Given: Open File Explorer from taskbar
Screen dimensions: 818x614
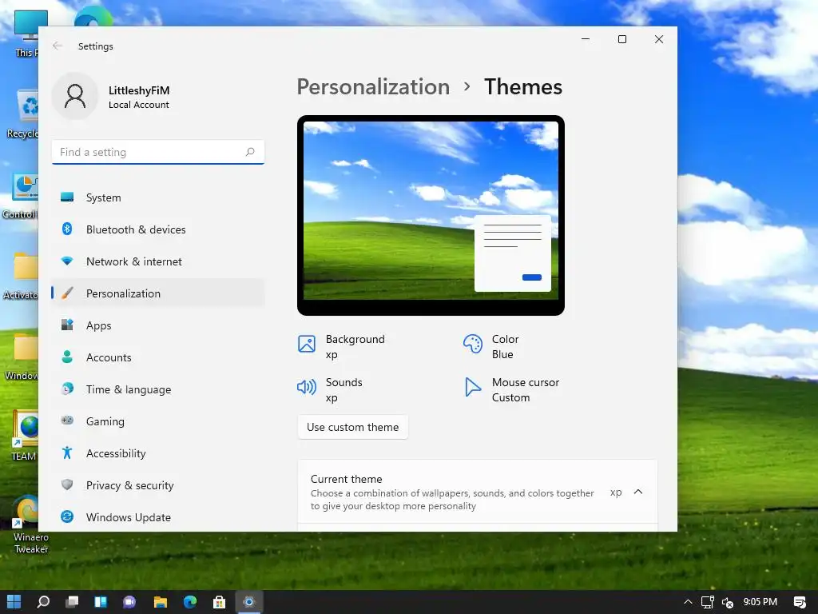Looking at the screenshot, I should [x=160, y=601].
